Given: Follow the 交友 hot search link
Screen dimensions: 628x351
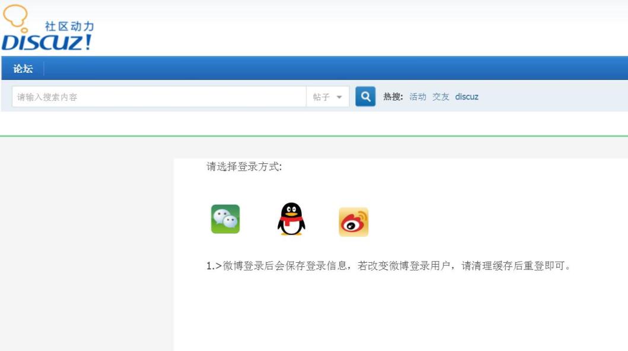Looking at the screenshot, I should click(x=441, y=96).
